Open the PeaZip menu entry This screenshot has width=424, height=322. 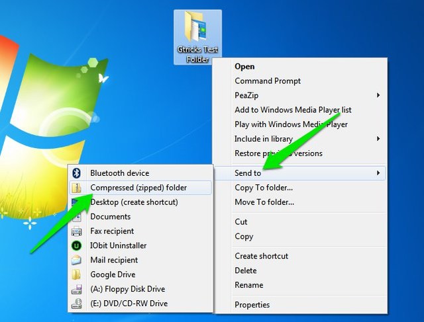301,95
